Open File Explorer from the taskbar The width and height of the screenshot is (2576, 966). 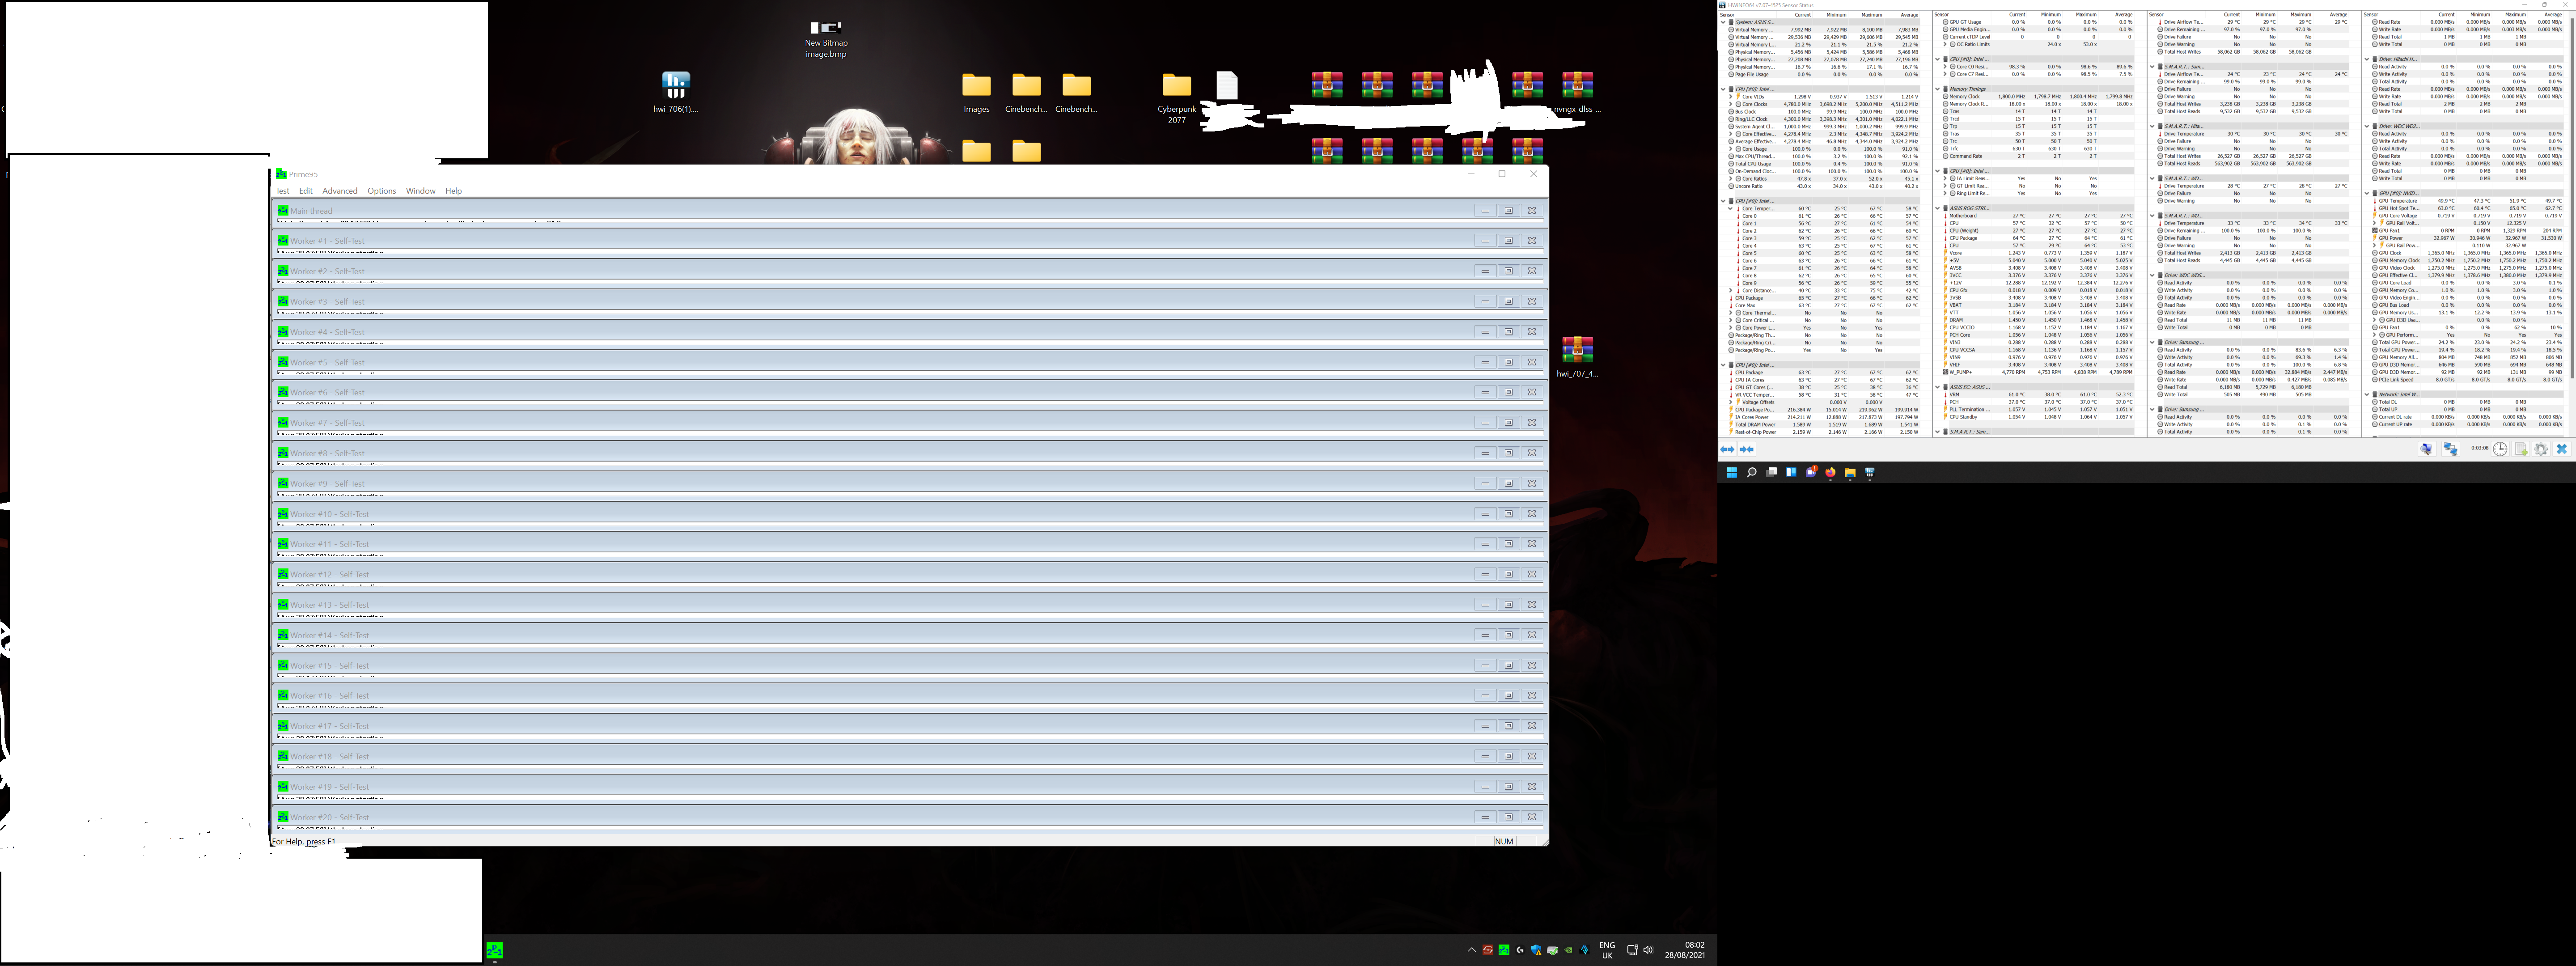[1850, 473]
